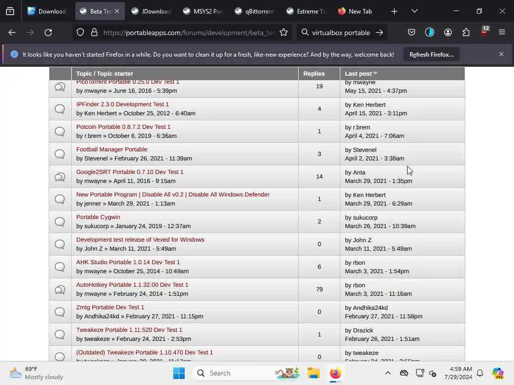514x385 pixels.
Task: Sort by Replies column header
Action: [x=314, y=74]
